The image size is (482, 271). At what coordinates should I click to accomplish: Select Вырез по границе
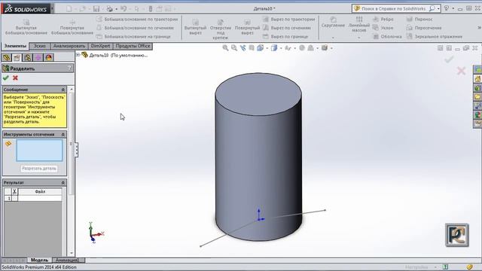(x=285, y=37)
